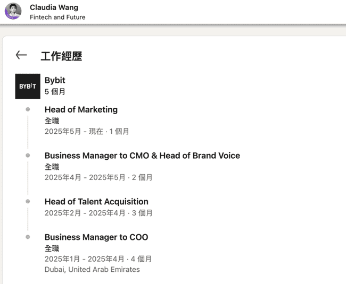Click the timeline bullet beside Head of Marketing

(x=28, y=109)
